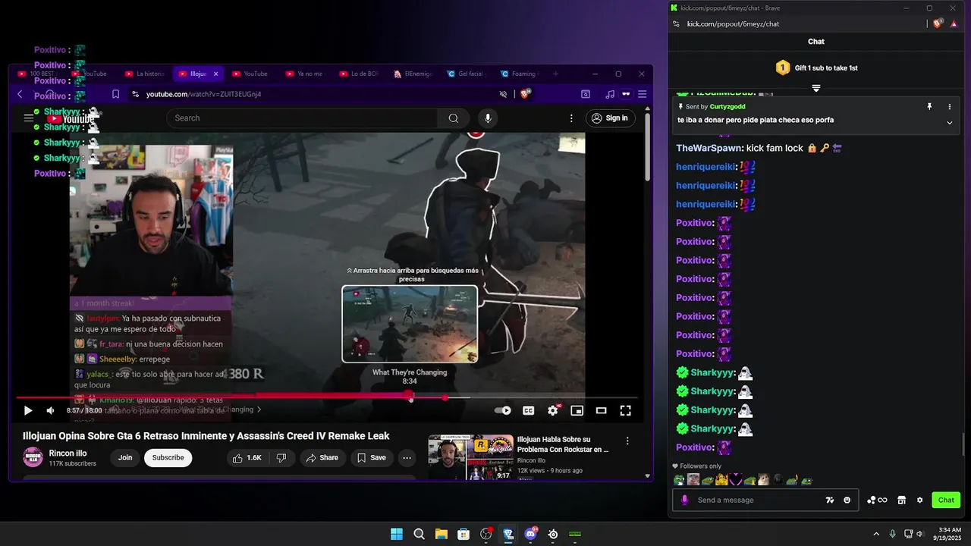Image resolution: width=971 pixels, height=546 pixels.
Task: Collapse pinned message chevron
Action: pyautogui.click(x=949, y=123)
